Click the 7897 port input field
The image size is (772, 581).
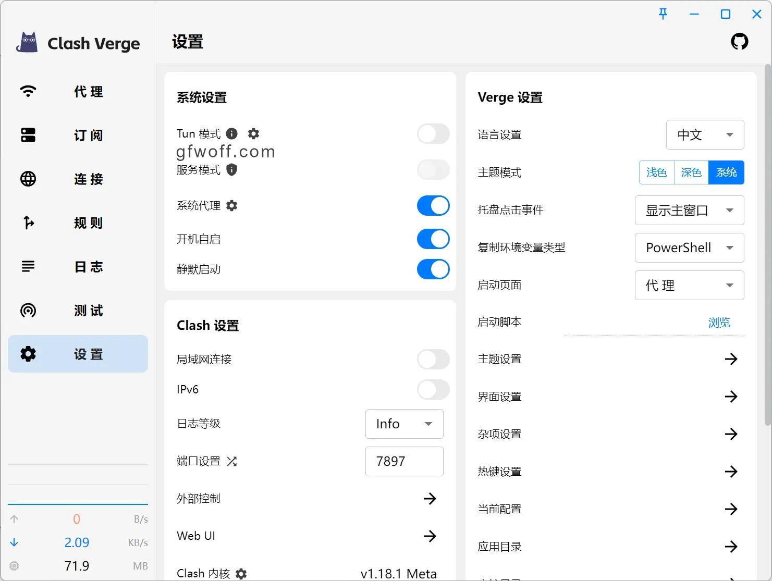pyautogui.click(x=405, y=462)
